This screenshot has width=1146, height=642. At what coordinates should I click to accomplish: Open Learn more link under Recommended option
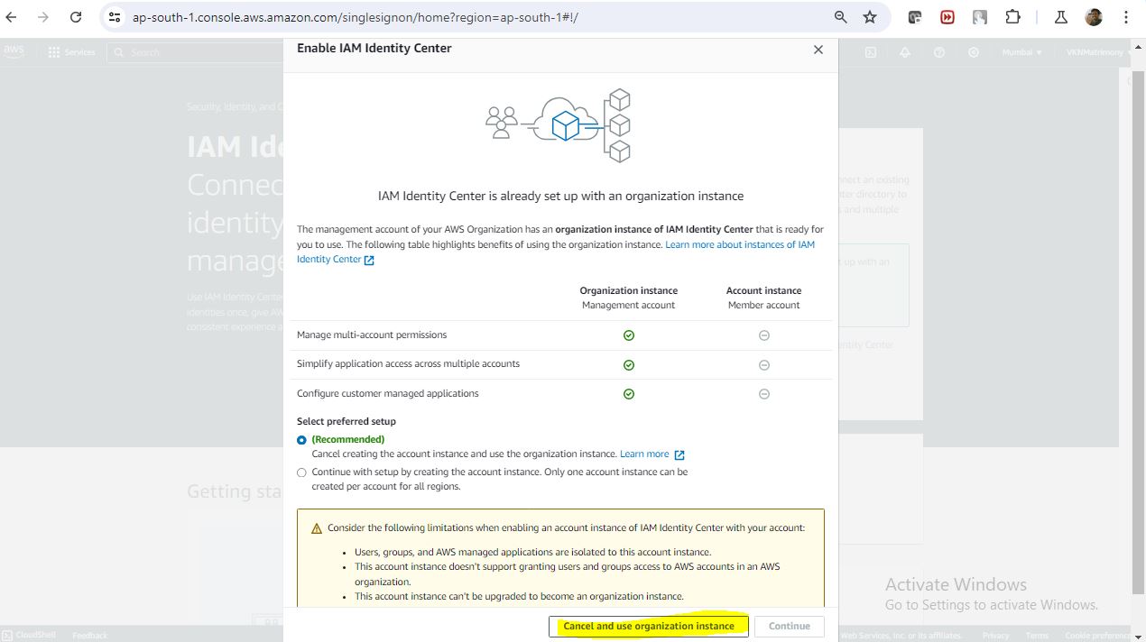[644, 454]
